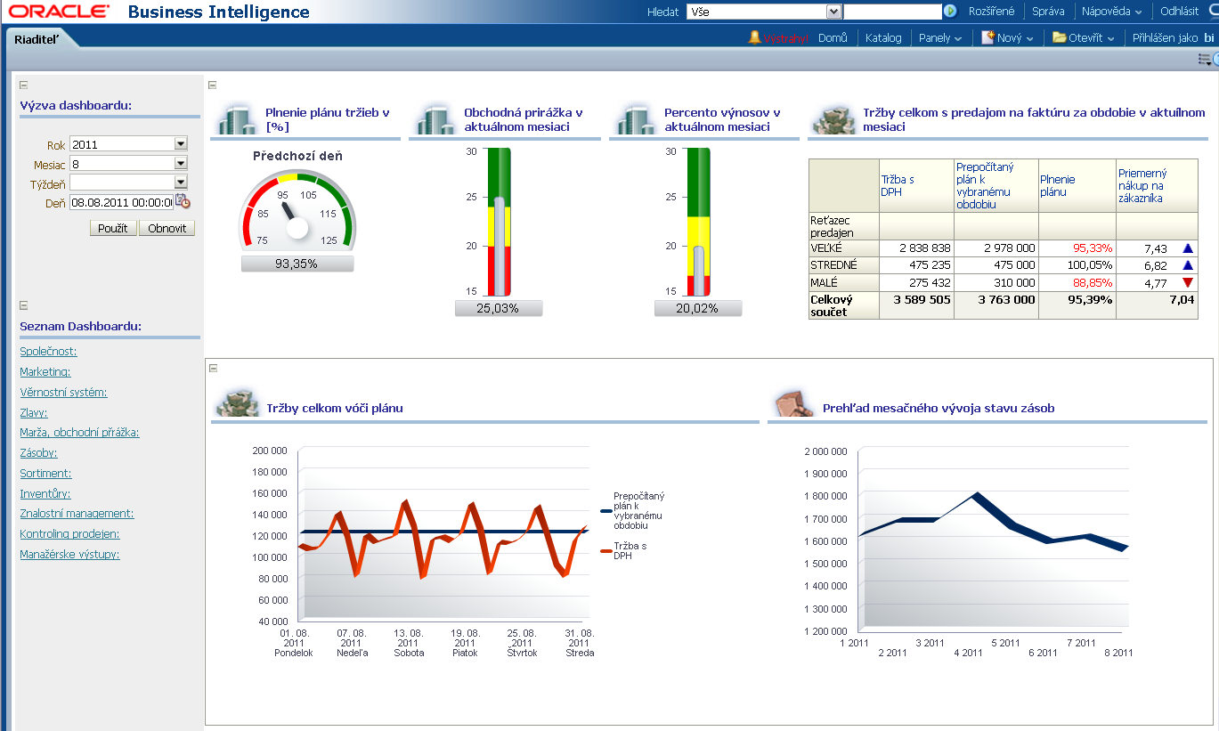Screen dimensions: 1219x731
Task: Select the Riaditeľ tab
Action: [x=37, y=39]
